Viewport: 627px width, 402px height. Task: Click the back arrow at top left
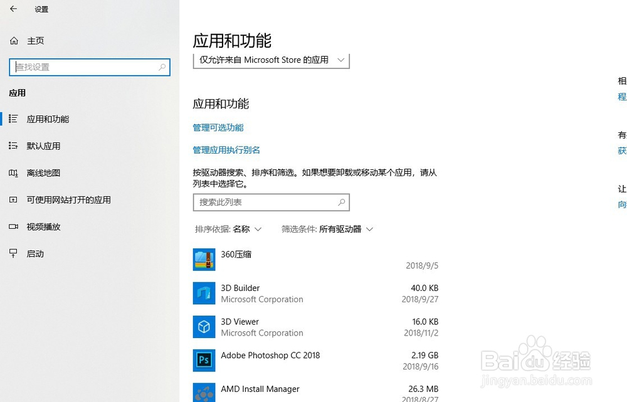click(13, 9)
